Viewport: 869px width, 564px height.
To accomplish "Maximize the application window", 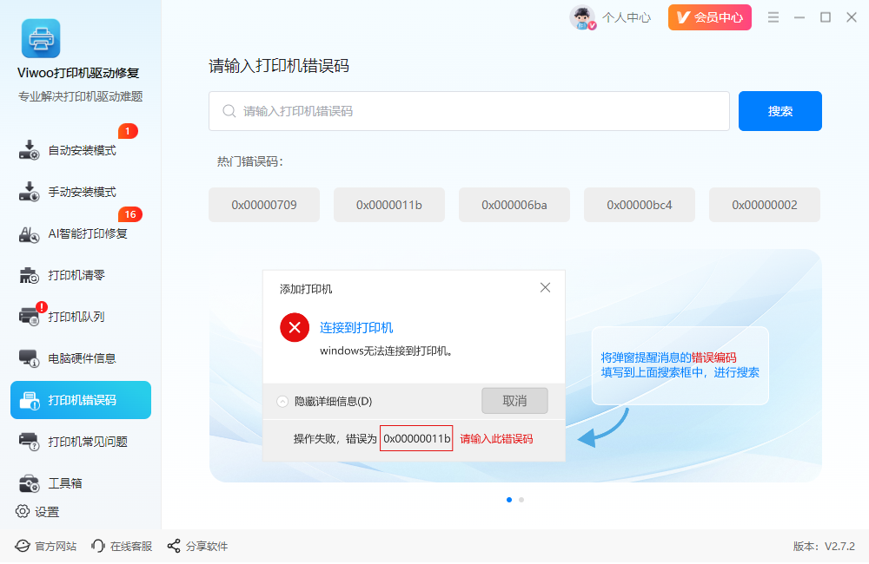I will click(x=826, y=17).
